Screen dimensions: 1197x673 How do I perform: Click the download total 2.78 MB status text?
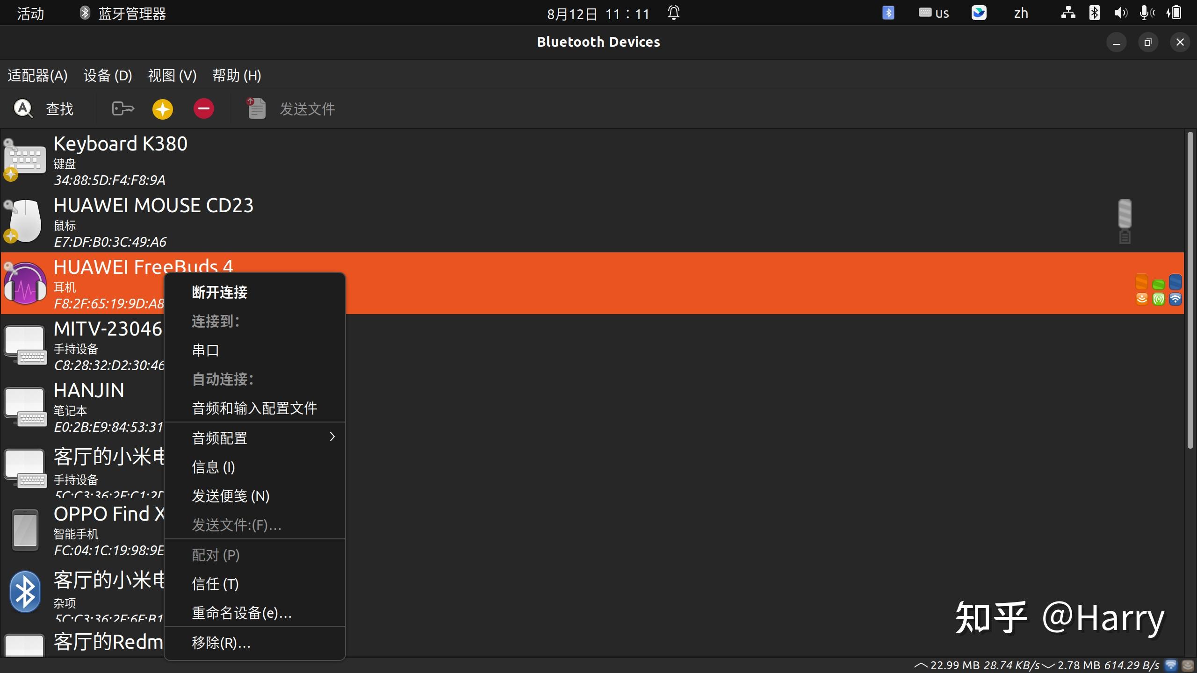pos(1079,665)
